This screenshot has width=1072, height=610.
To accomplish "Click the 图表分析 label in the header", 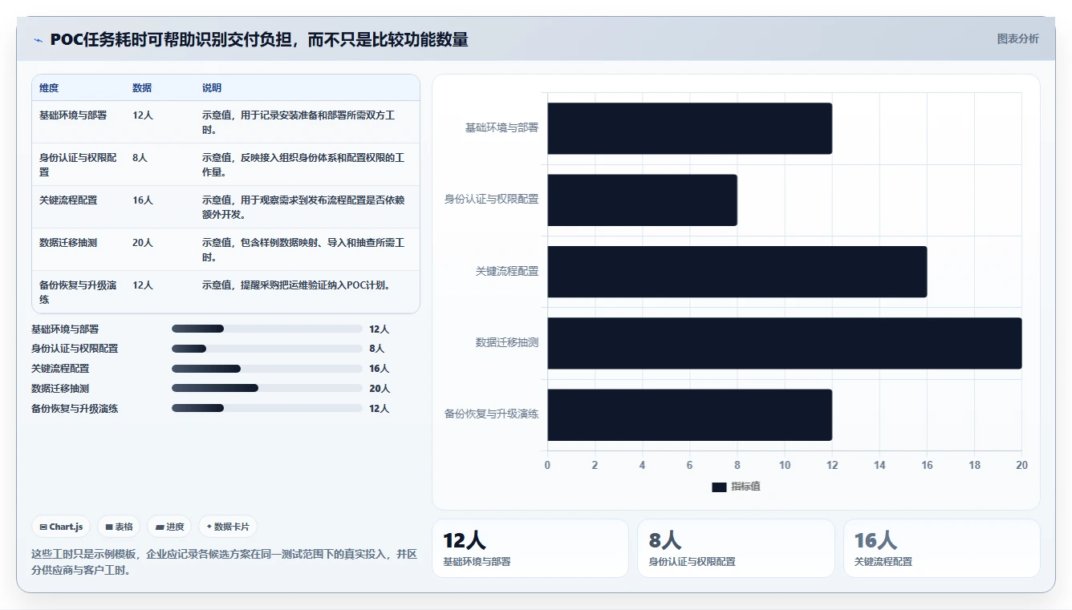I will tap(1017, 38).
